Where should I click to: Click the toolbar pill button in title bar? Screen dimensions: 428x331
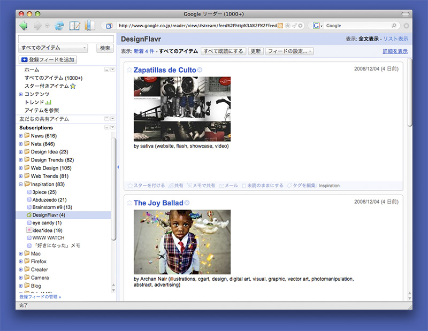click(x=406, y=14)
